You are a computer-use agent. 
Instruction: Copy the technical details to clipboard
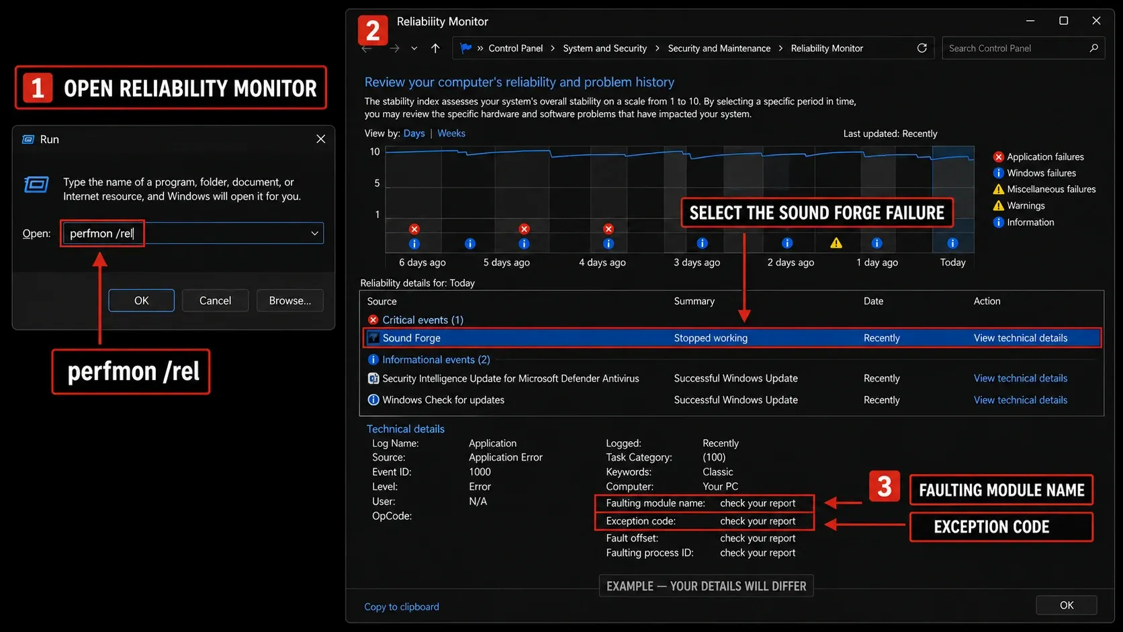[x=402, y=606]
